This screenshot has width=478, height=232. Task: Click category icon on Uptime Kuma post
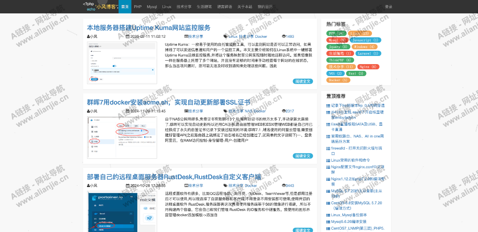click(x=186, y=37)
